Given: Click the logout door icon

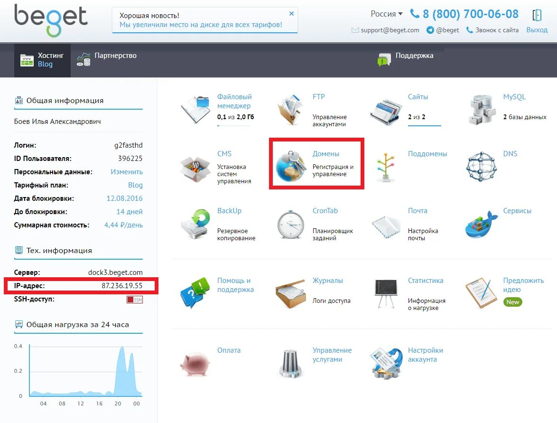Looking at the screenshot, I should (537, 15).
